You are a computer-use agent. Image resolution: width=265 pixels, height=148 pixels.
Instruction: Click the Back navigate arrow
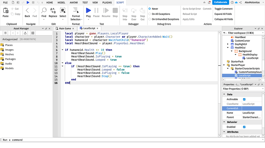[x=27, y=12]
